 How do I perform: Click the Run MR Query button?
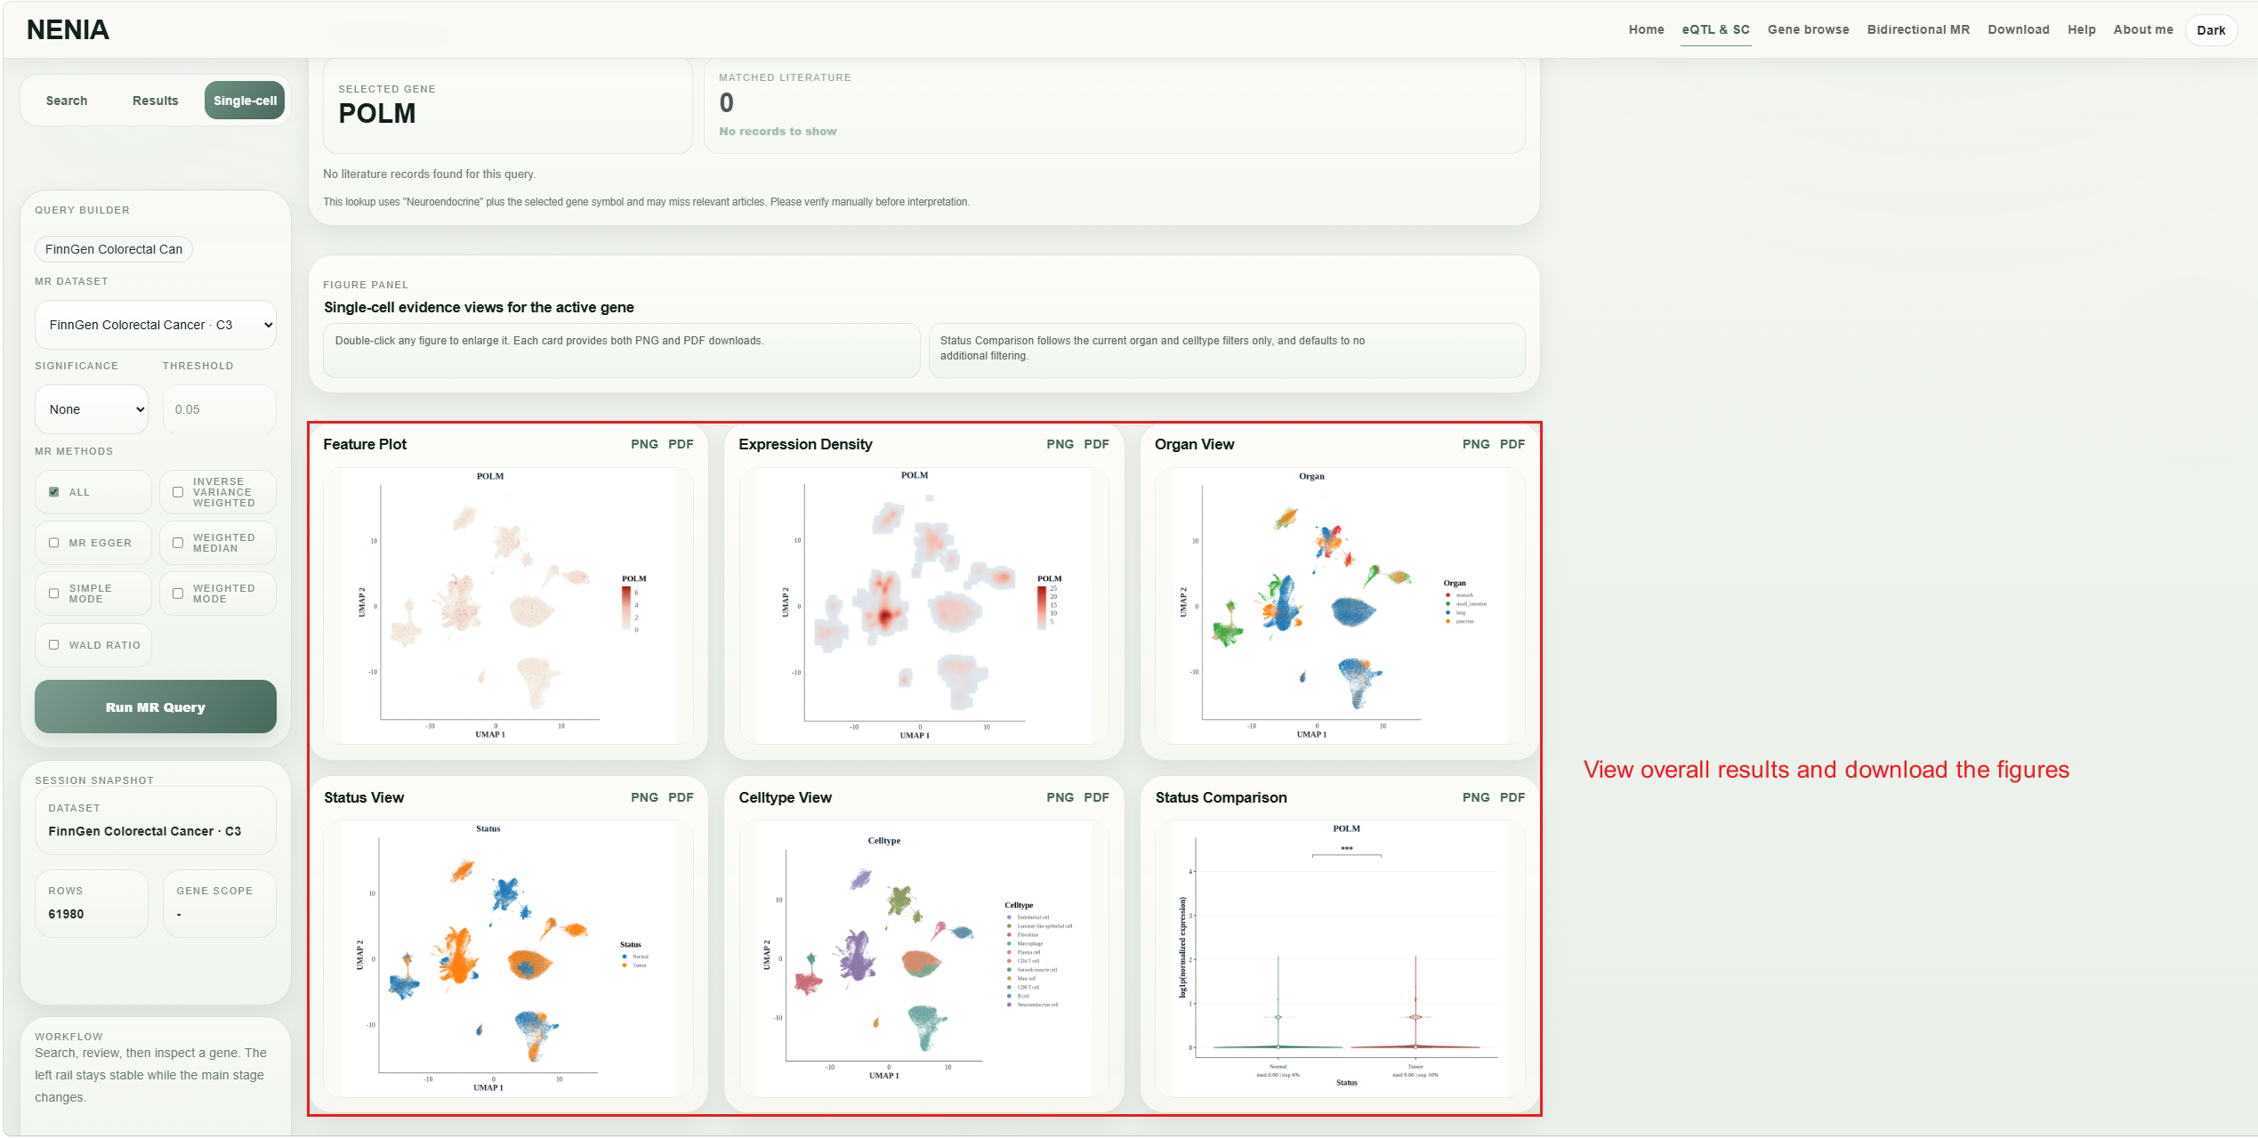[156, 707]
